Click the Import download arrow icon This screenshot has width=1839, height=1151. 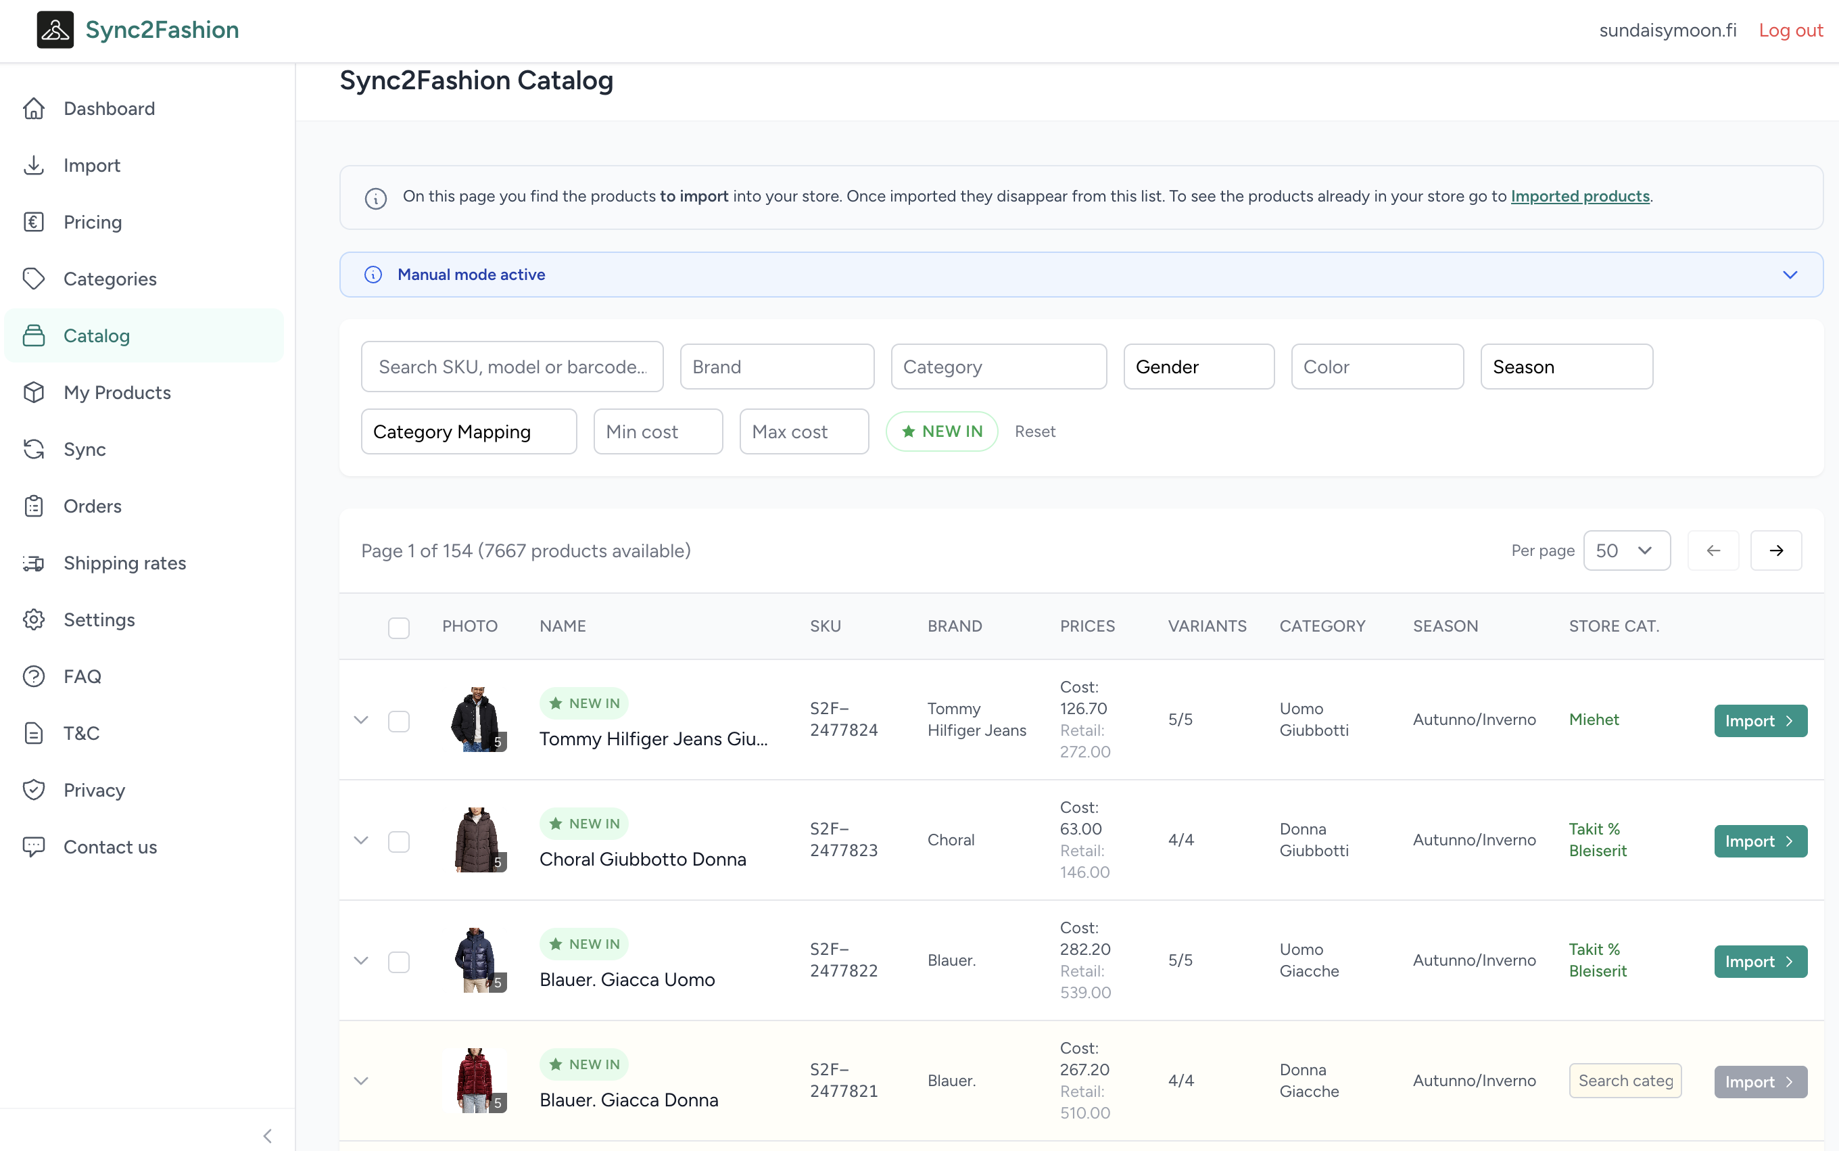tap(34, 165)
